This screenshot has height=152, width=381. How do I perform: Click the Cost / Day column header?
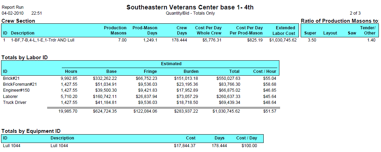247,138
